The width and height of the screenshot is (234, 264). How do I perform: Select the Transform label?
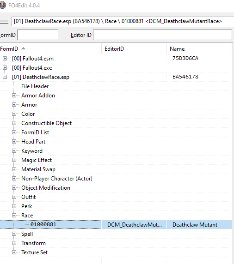[x=33, y=243]
